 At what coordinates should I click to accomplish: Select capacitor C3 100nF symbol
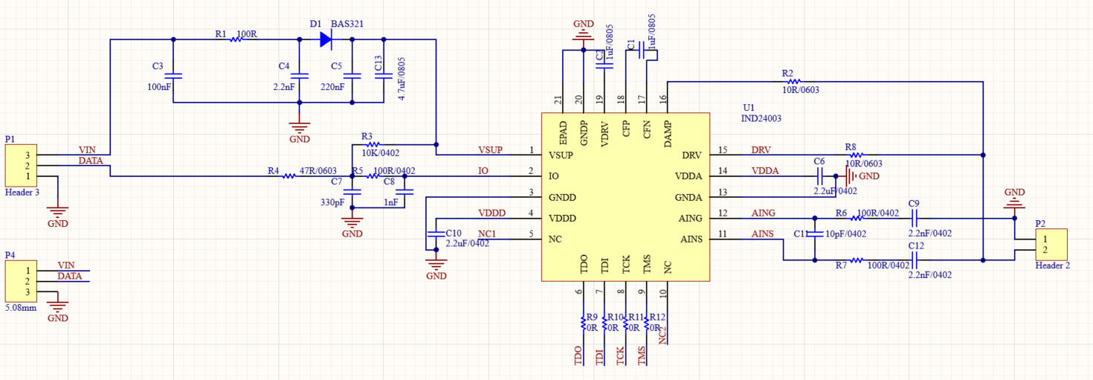tap(173, 75)
